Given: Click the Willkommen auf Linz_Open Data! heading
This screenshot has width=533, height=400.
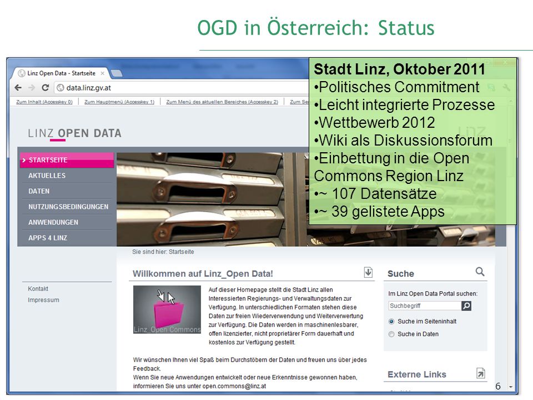Looking at the screenshot, I should [x=203, y=274].
